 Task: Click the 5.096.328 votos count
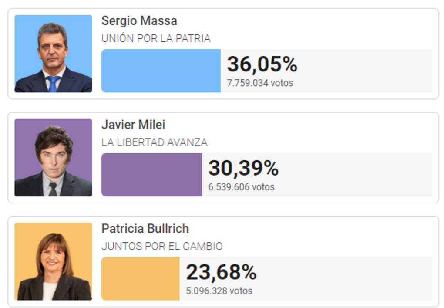tap(219, 291)
